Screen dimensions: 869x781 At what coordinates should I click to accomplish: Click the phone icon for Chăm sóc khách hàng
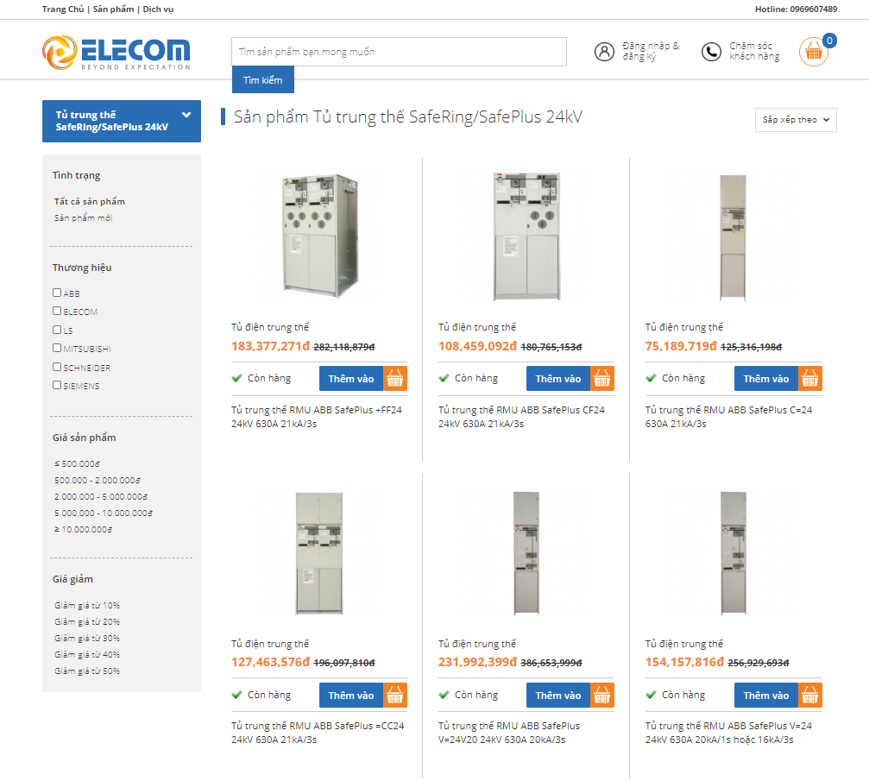pos(710,52)
